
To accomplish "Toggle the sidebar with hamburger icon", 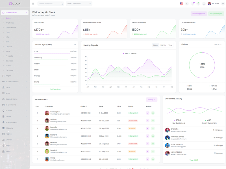I will click(33, 4).
